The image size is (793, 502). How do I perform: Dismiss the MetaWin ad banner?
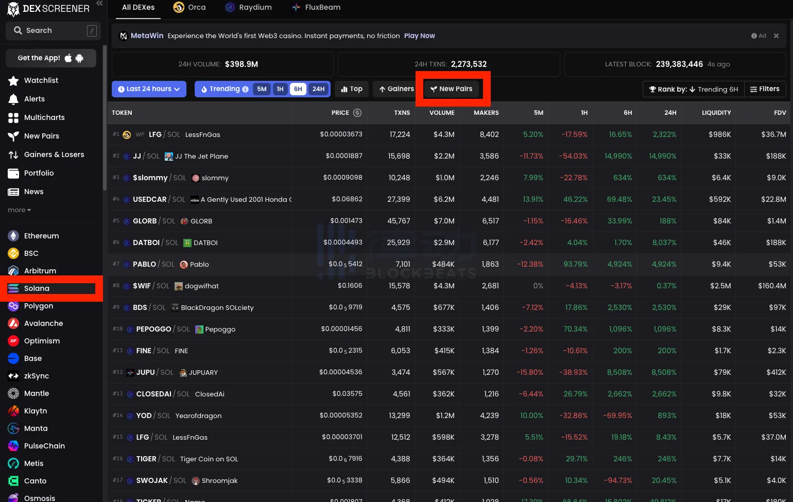(x=776, y=36)
